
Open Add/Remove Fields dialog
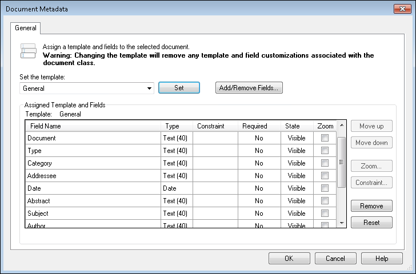point(249,88)
